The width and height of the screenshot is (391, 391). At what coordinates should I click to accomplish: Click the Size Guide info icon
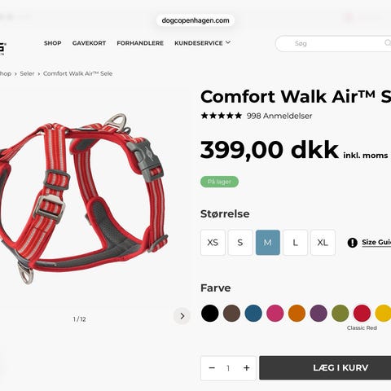click(x=353, y=243)
